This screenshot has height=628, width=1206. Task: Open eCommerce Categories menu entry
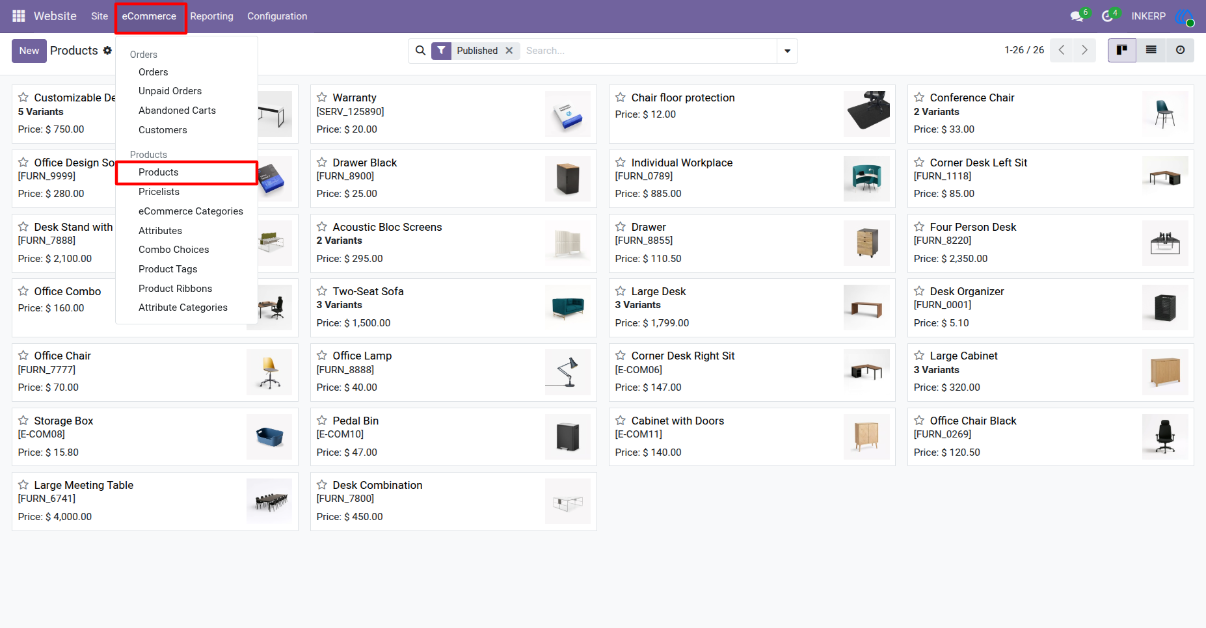pos(187,211)
